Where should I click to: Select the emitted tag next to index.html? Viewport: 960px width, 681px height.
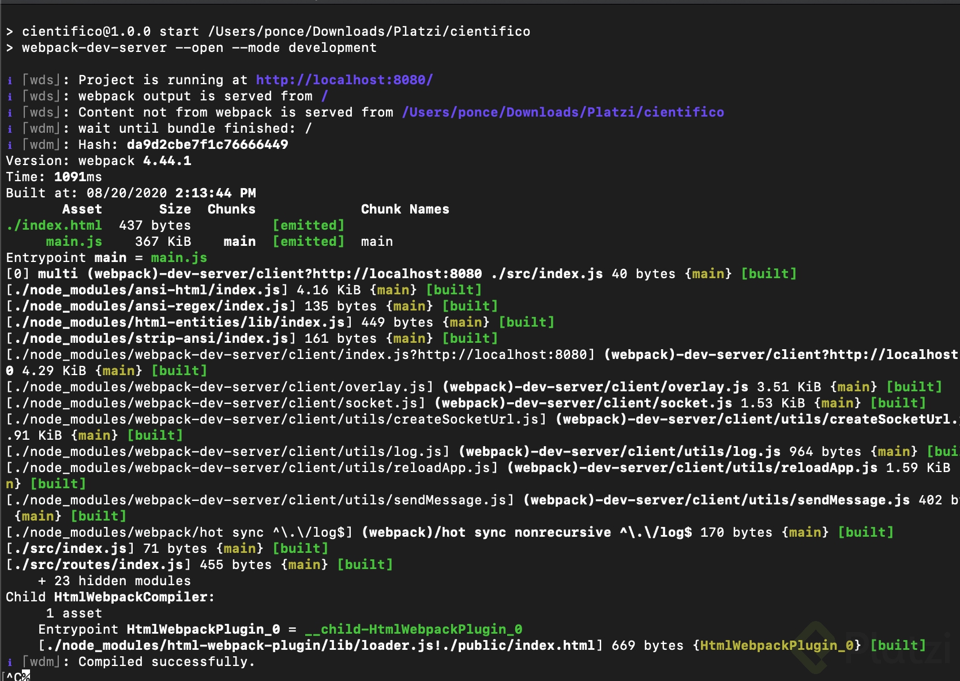(309, 225)
